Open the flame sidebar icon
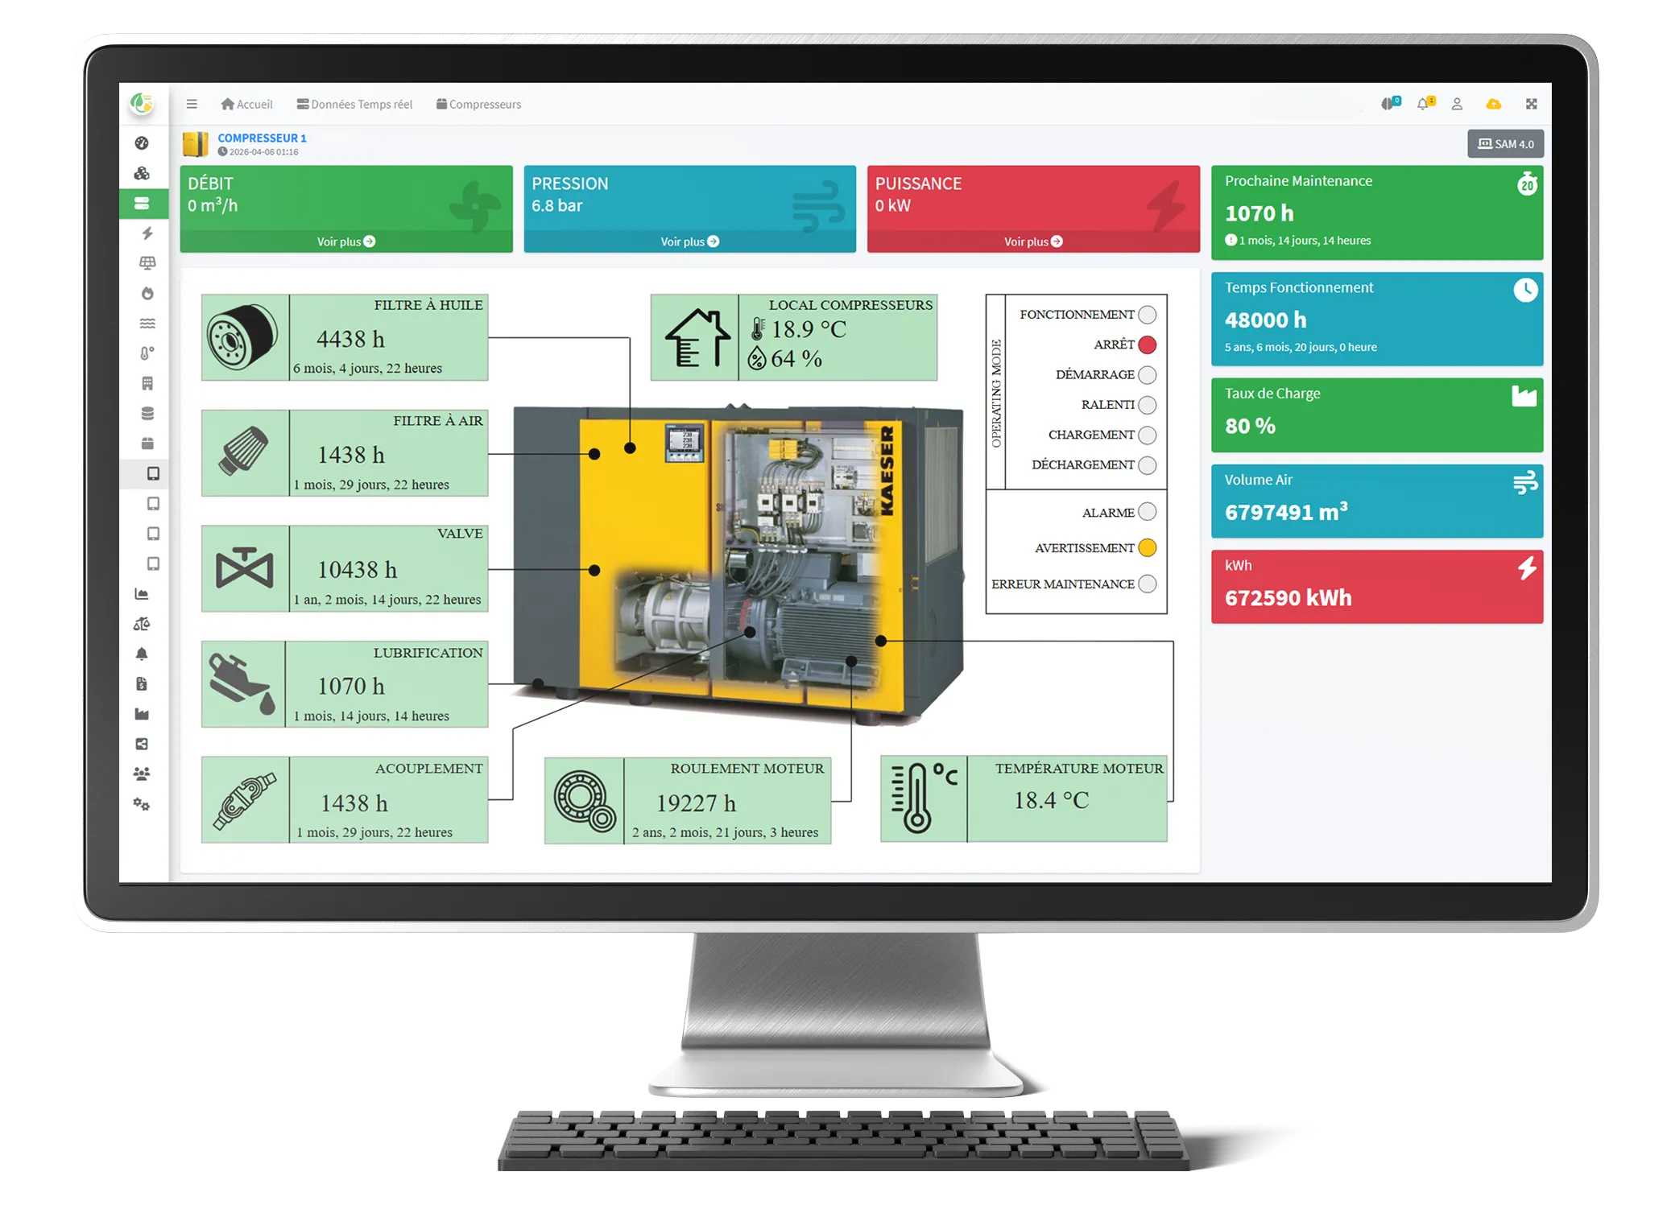Image resolution: width=1667 pixels, height=1209 pixels. coord(147,293)
